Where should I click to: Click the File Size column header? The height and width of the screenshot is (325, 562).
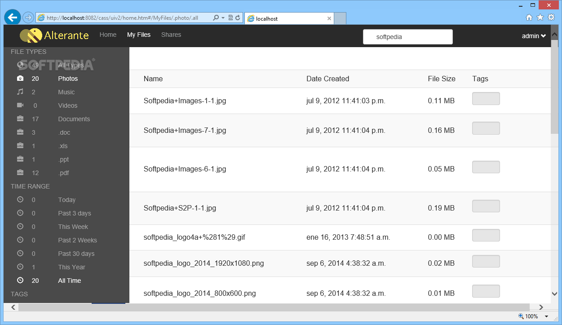[x=442, y=79]
